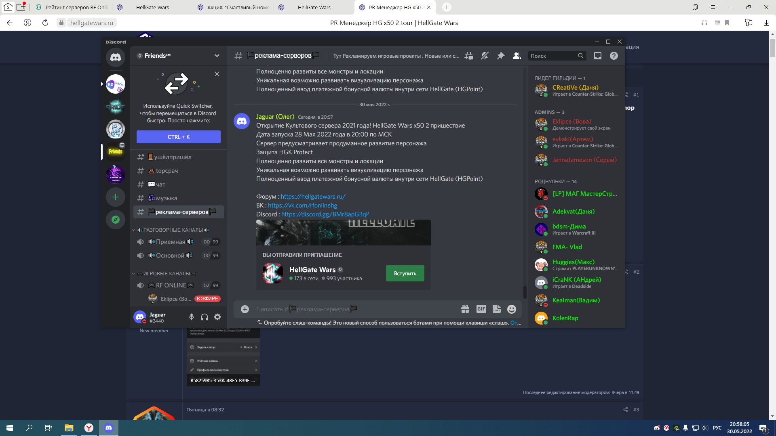The image size is (776, 436).
Task: Open the Nitro gift icon
Action: pos(465,309)
